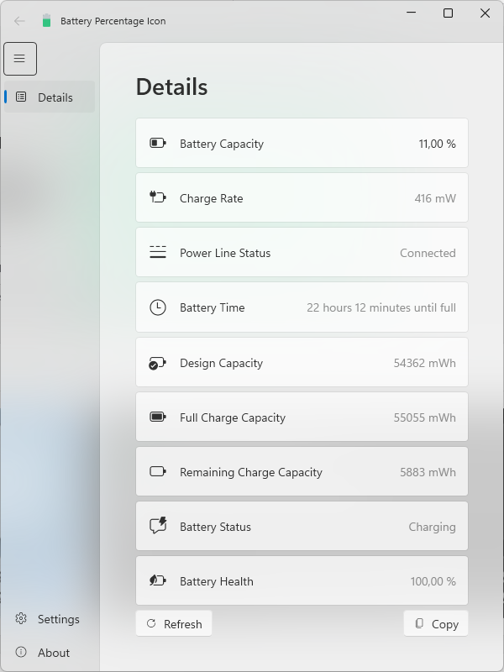This screenshot has width=504, height=672.
Task: Click the About info icon
Action: pyautogui.click(x=20, y=652)
